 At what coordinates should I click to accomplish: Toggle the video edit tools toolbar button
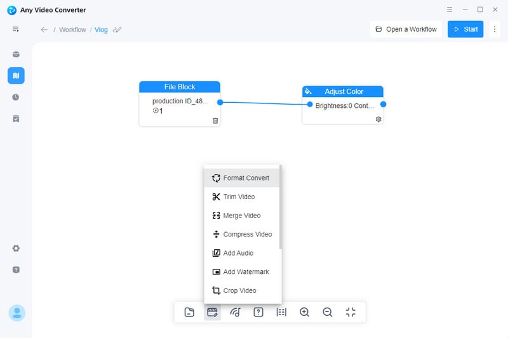click(x=212, y=312)
